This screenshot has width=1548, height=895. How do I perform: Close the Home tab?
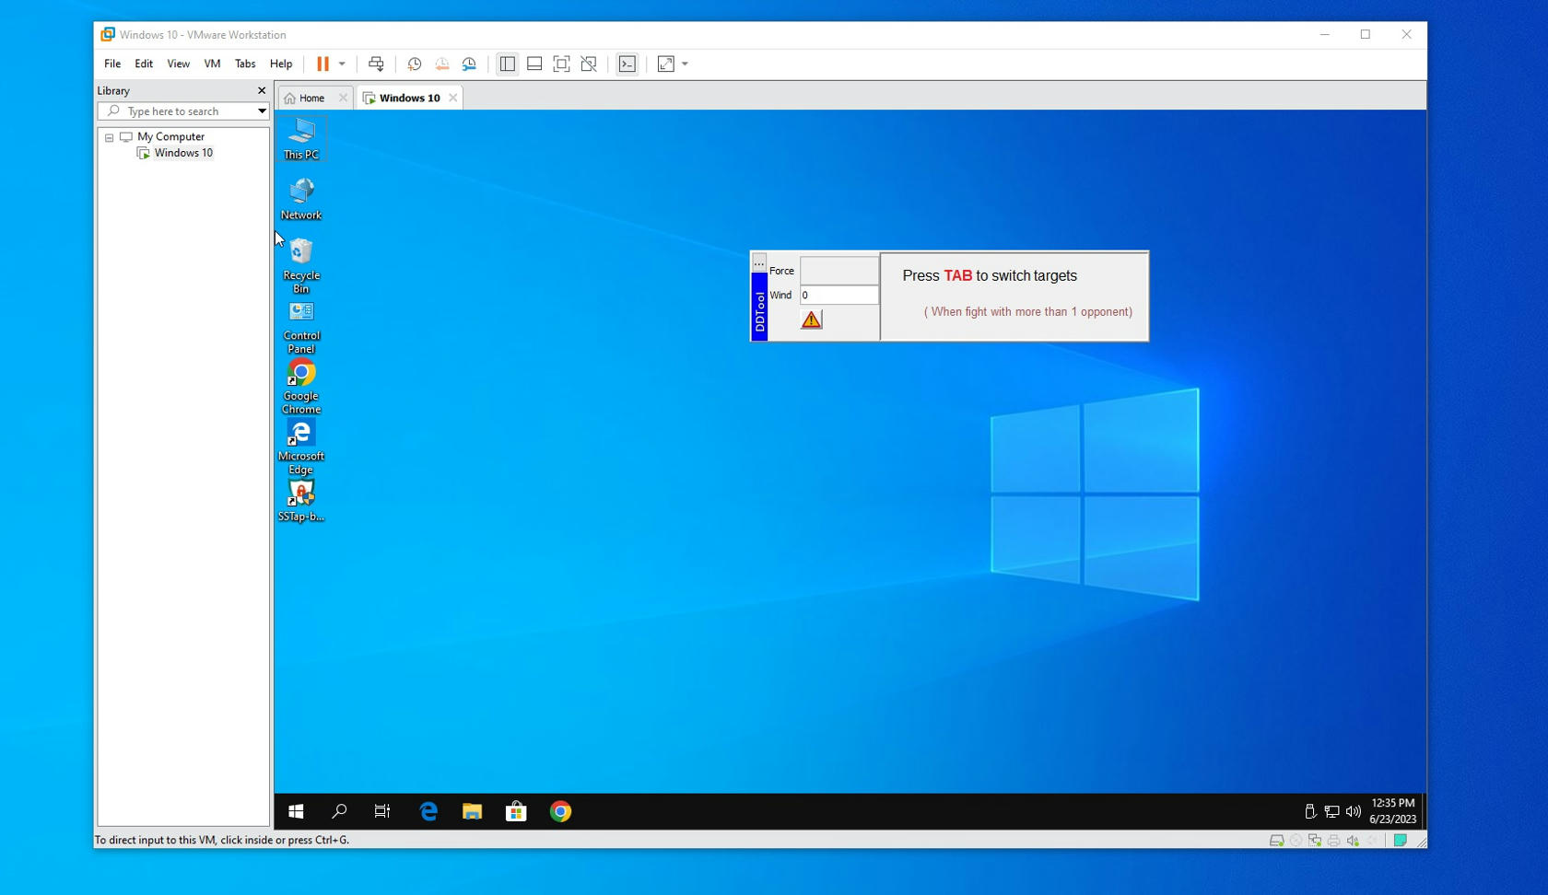point(343,98)
